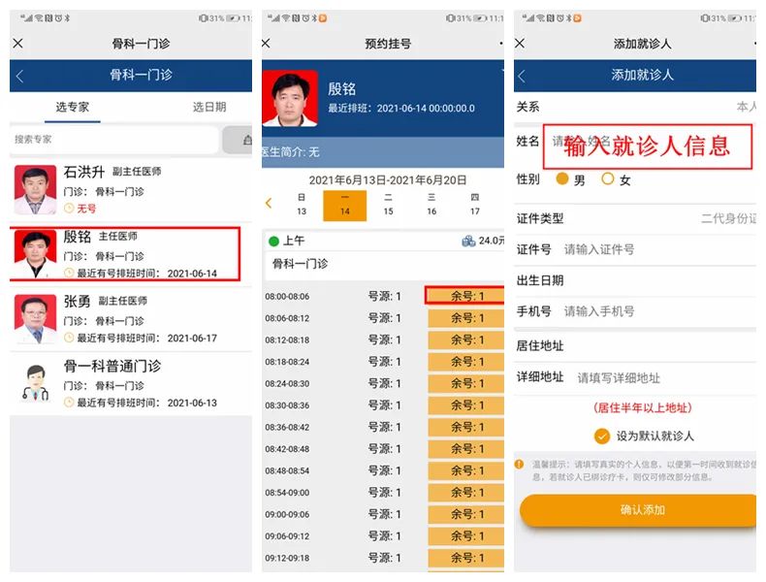This screenshot has height=582, width=766.
Task: Select date 日 13
Action: [302, 205]
